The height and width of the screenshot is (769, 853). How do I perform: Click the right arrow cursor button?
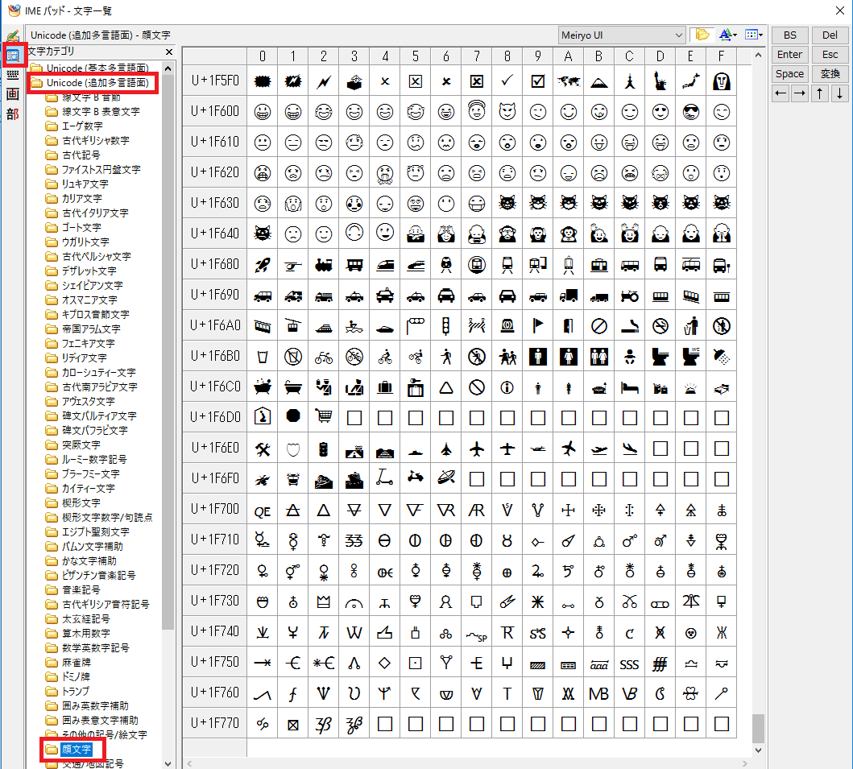[799, 93]
